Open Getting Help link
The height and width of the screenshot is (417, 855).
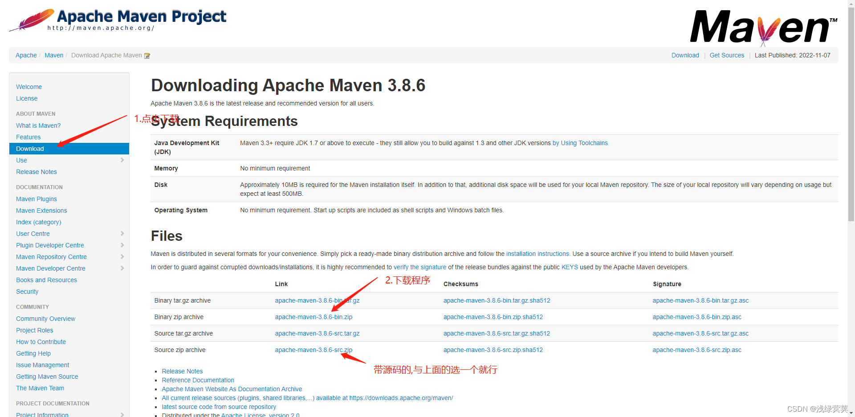pyautogui.click(x=33, y=353)
